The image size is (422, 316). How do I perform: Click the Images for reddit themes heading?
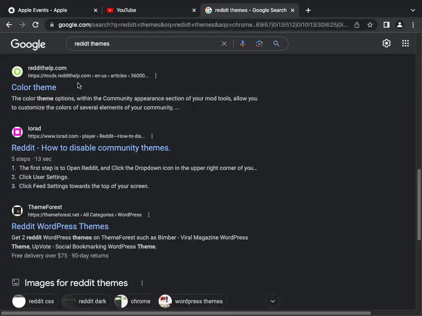coord(76,283)
